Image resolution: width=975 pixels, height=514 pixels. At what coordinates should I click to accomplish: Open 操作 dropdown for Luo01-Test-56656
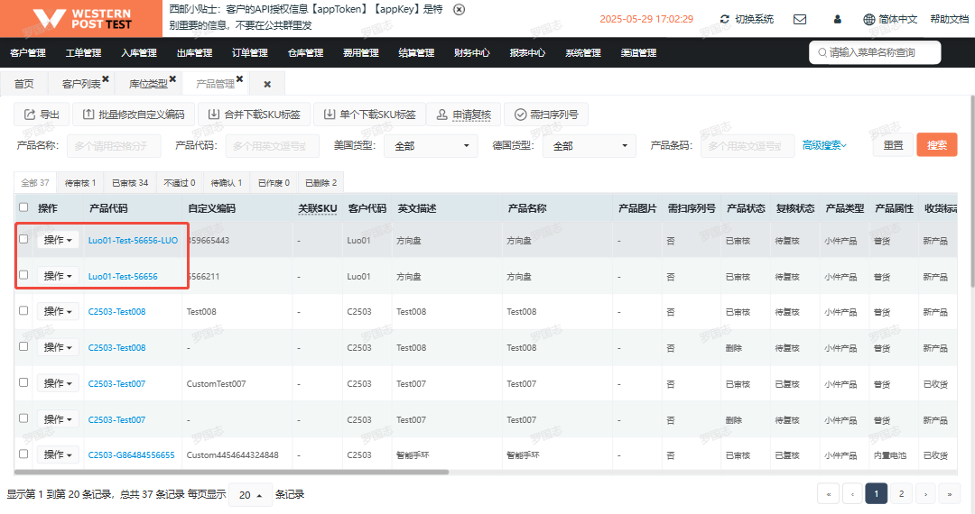(58, 276)
